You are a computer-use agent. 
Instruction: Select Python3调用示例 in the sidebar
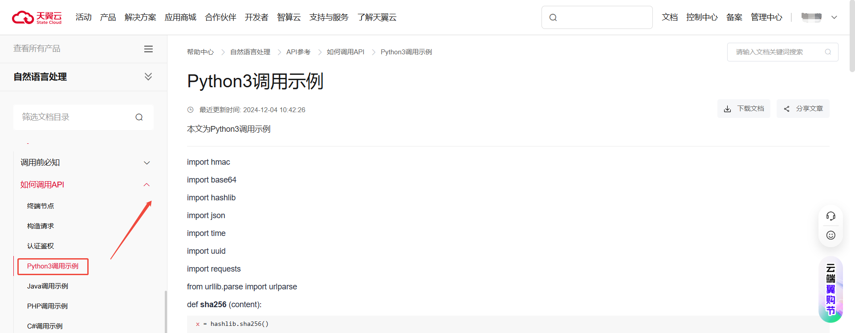53,266
